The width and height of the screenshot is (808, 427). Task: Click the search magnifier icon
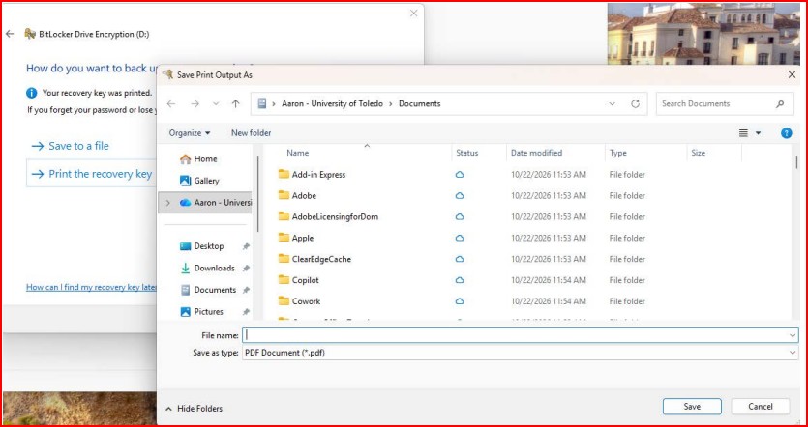coord(780,104)
